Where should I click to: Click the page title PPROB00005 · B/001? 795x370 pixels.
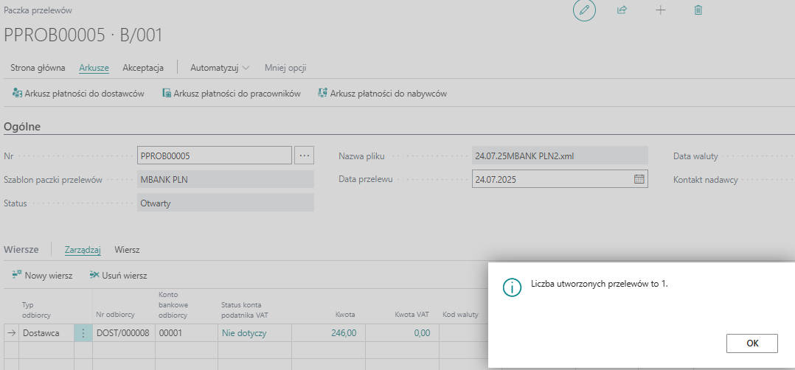tap(83, 35)
